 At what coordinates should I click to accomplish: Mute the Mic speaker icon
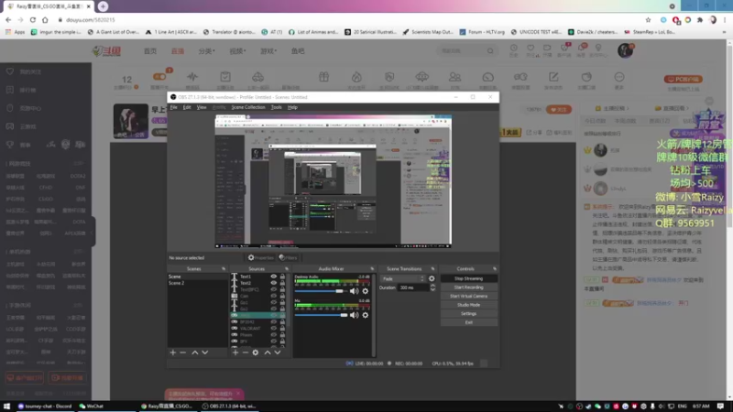355,315
